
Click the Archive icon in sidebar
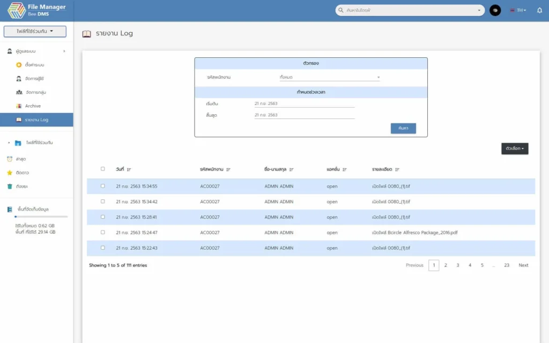click(19, 106)
